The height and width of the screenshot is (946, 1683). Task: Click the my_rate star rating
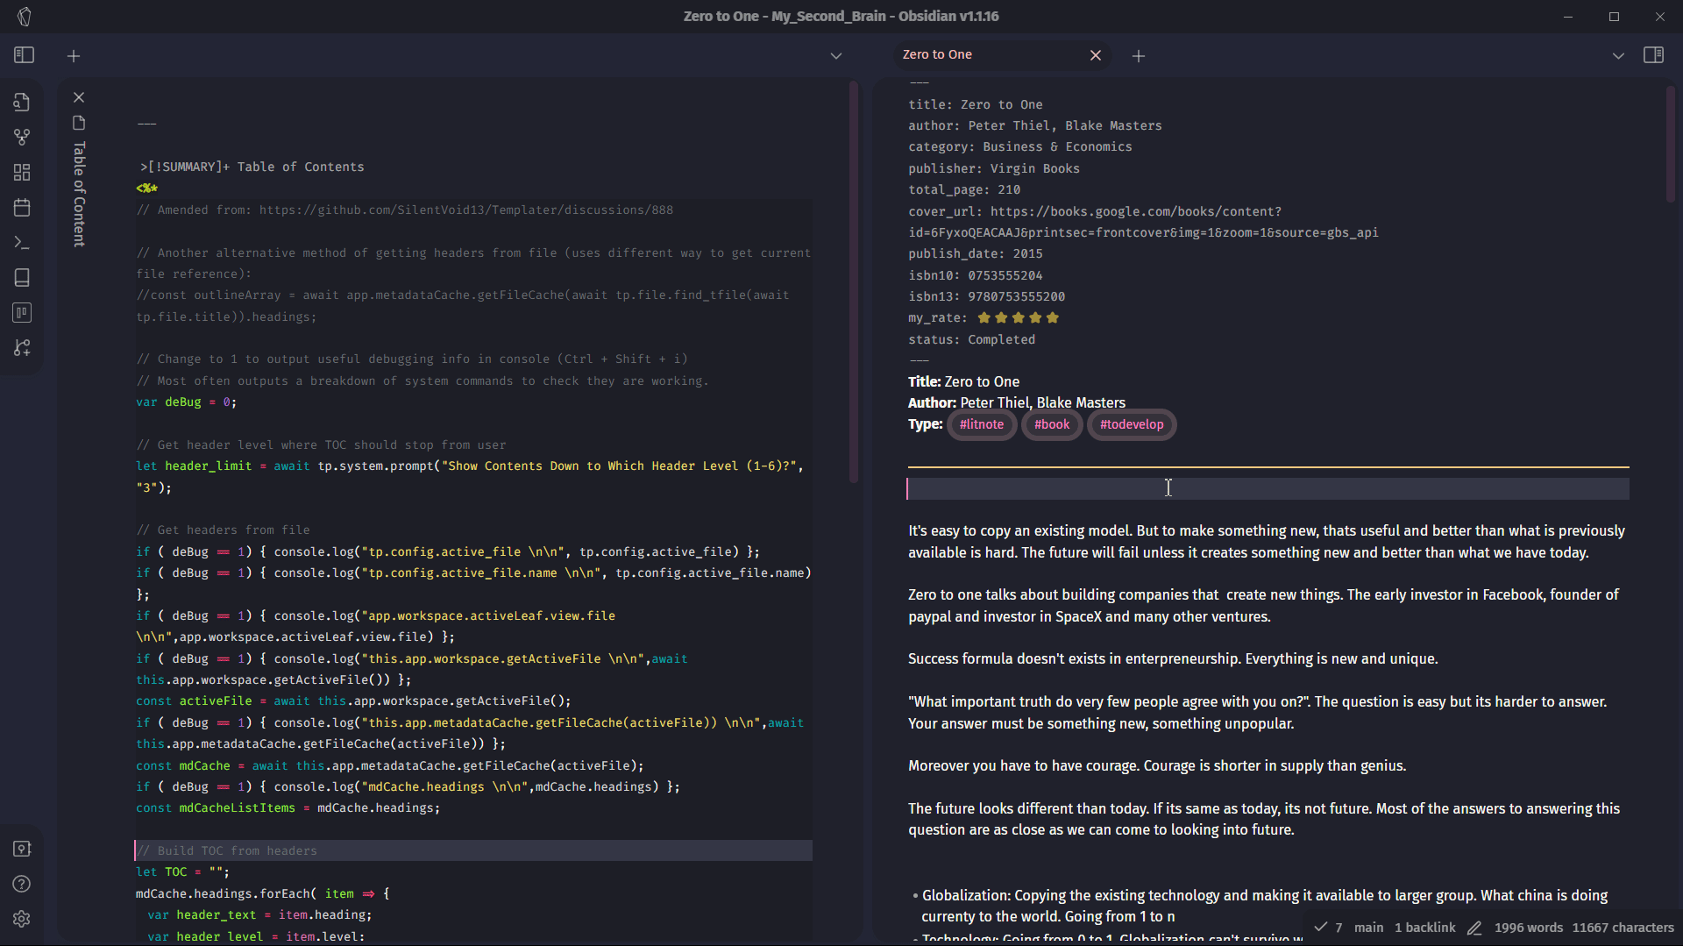tap(1019, 317)
